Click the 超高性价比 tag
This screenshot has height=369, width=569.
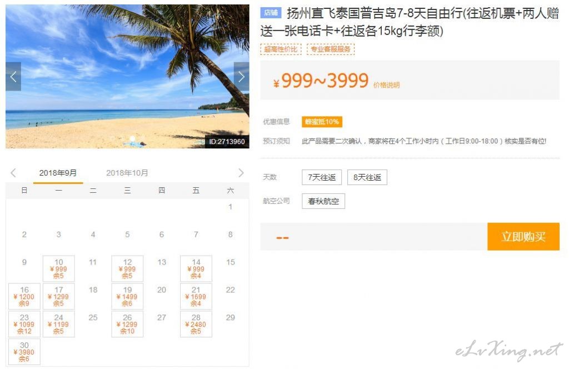(x=281, y=49)
